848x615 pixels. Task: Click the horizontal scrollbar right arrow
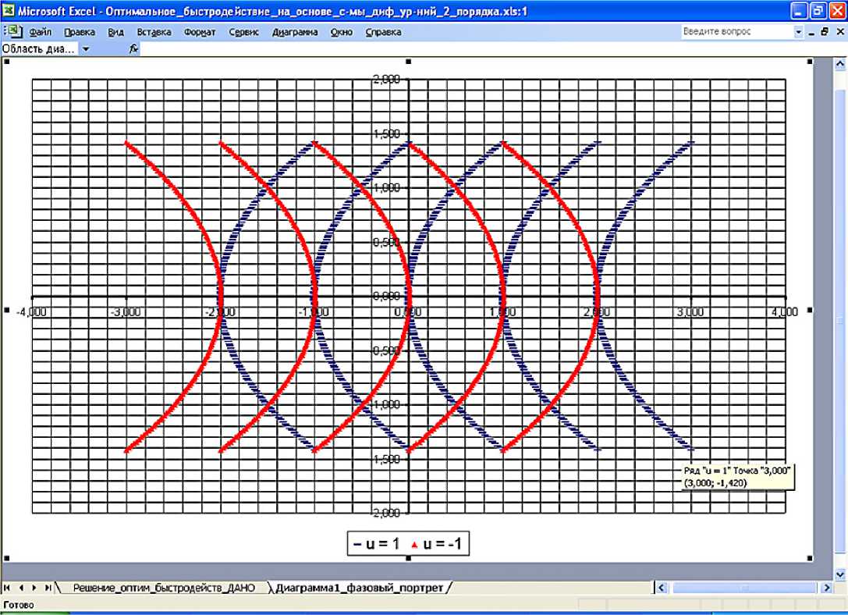(826, 588)
